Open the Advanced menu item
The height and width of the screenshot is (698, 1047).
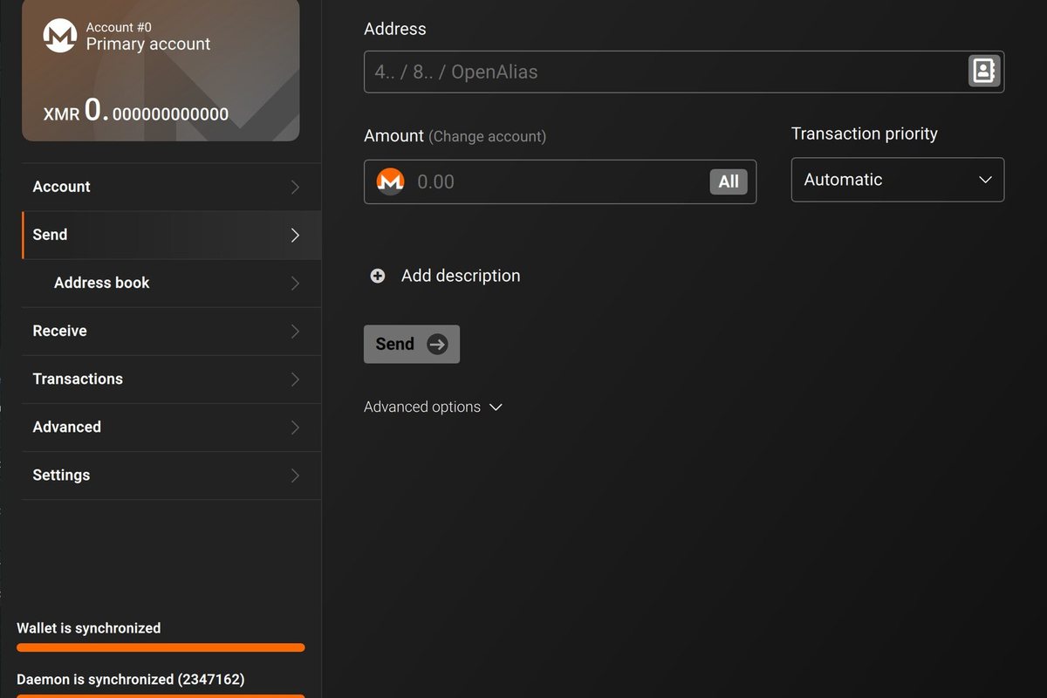(x=171, y=427)
